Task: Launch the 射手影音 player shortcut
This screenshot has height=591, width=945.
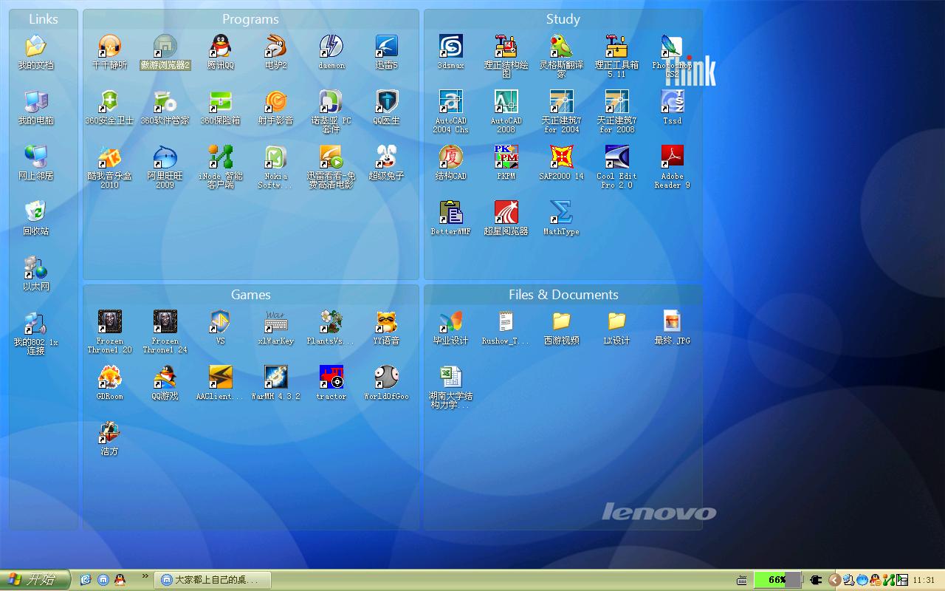Action: click(275, 107)
